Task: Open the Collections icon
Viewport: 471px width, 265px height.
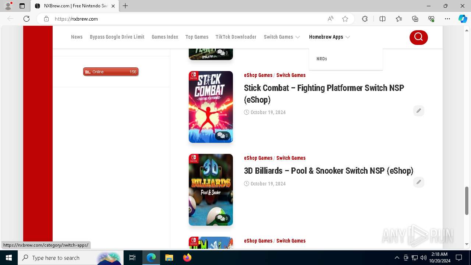Action: (x=415, y=19)
